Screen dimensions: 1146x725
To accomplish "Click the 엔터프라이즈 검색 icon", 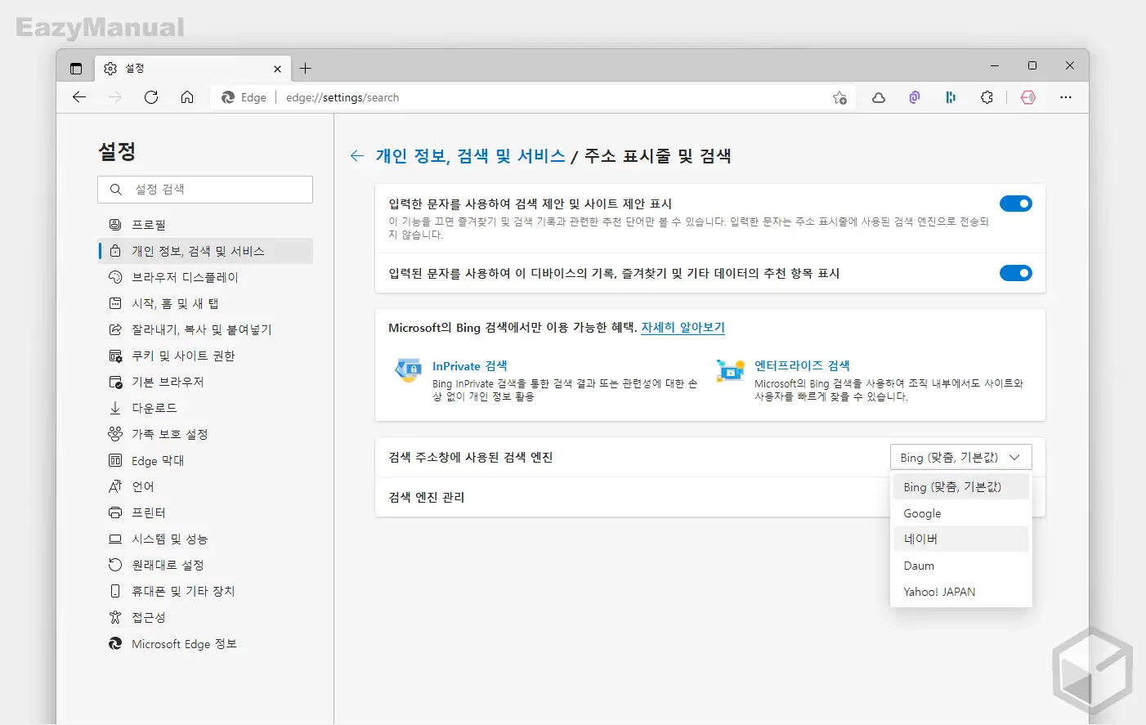I will 730,370.
